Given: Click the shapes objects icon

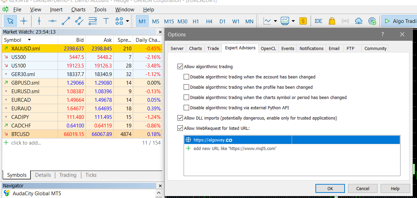Looking at the screenshot, I should click(x=119, y=21).
